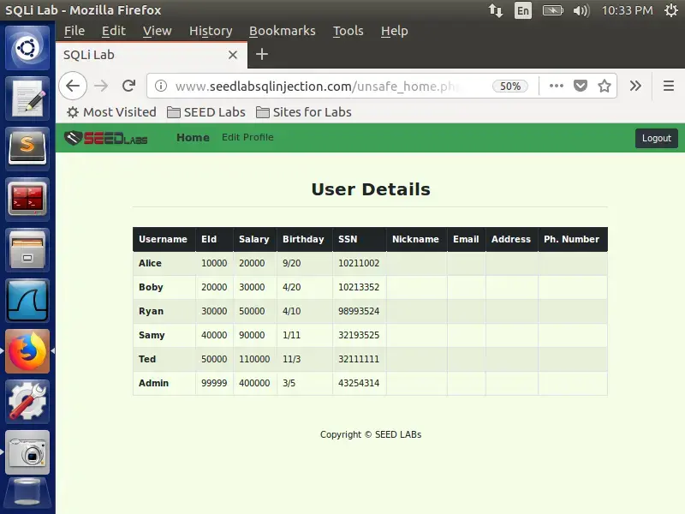Open the Files manager in the dock

pyautogui.click(x=27, y=250)
